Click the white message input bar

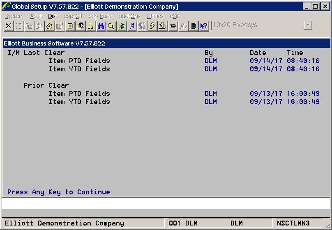tap(166, 203)
